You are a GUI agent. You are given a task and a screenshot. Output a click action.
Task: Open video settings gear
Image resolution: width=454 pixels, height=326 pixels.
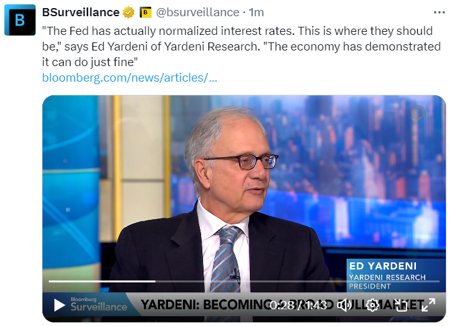373,305
